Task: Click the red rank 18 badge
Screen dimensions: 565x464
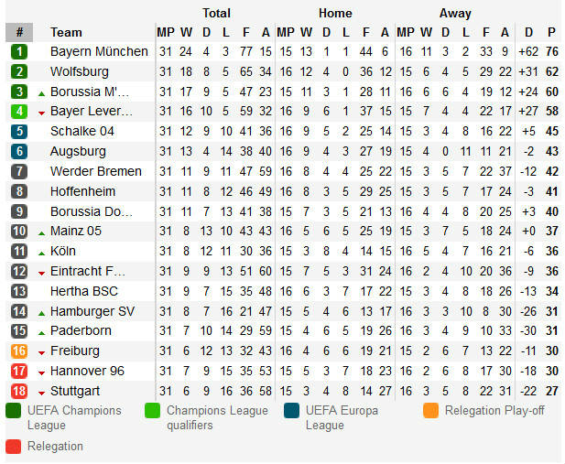Action: coord(19,391)
